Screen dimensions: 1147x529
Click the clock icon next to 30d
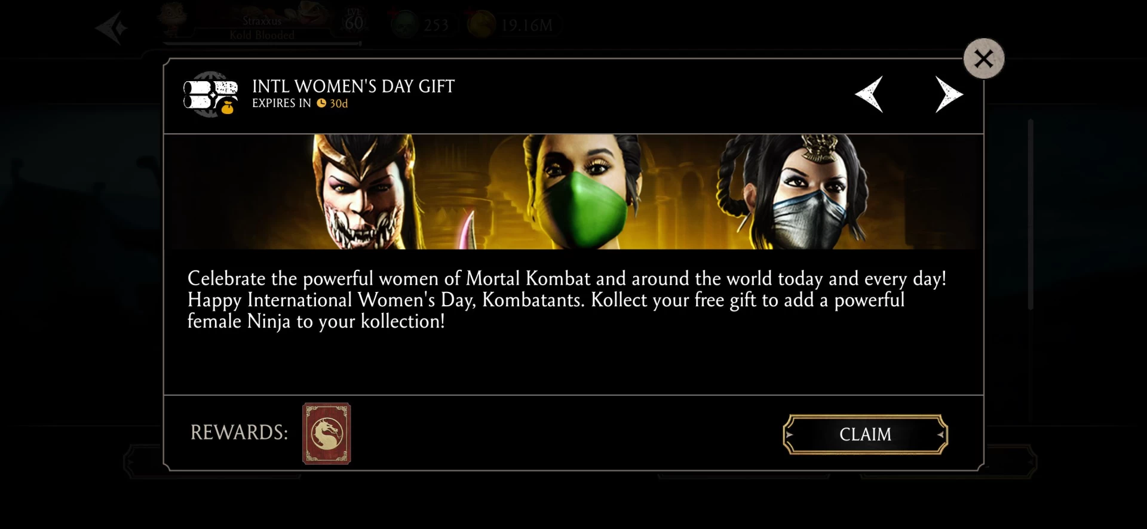coord(321,103)
